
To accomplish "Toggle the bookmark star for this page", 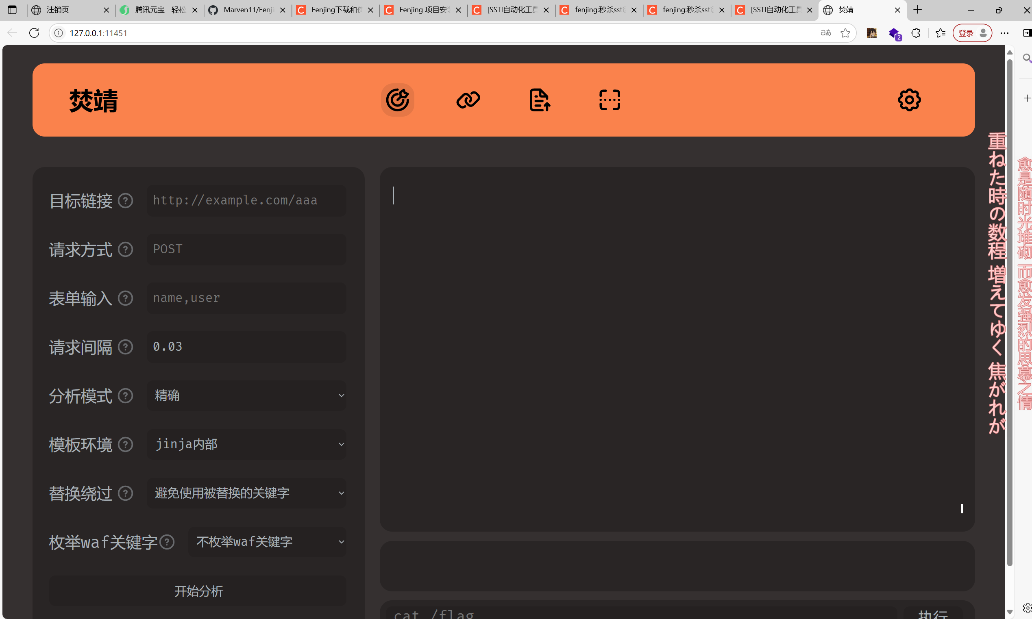I will click(x=845, y=33).
